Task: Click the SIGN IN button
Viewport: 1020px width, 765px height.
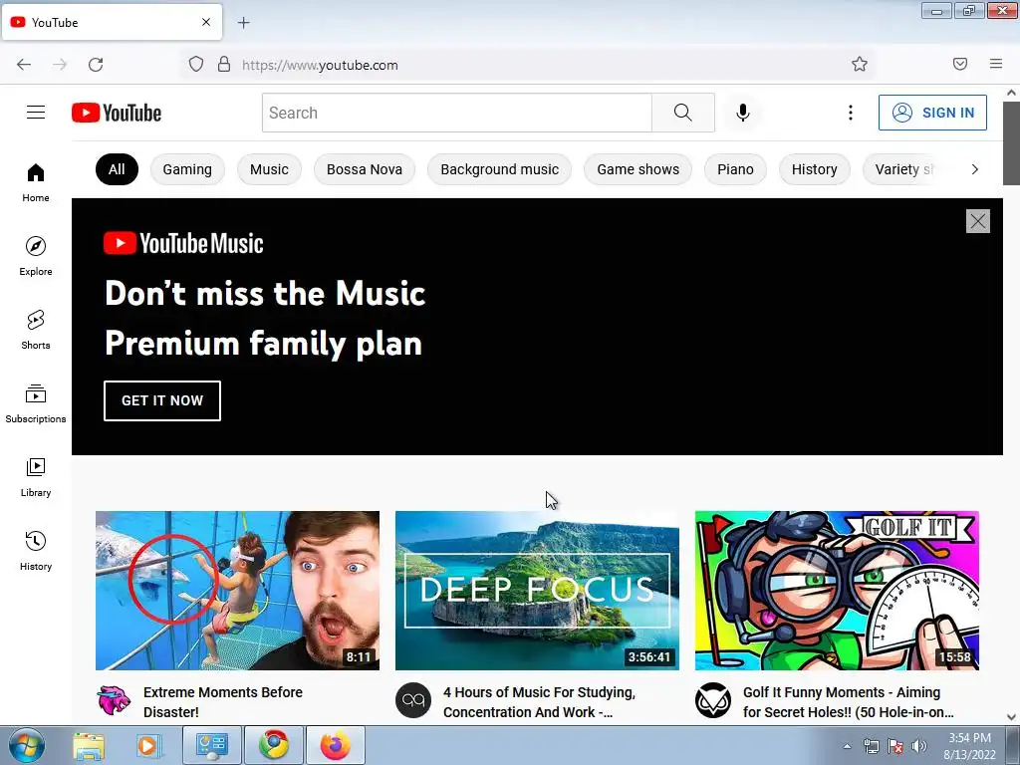Action: (x=932, y=113)
